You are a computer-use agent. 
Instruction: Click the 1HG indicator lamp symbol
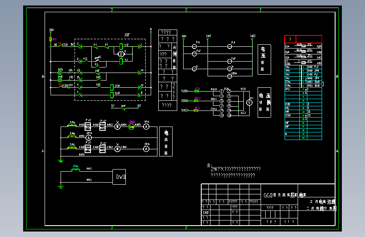(x=60, y=73)
